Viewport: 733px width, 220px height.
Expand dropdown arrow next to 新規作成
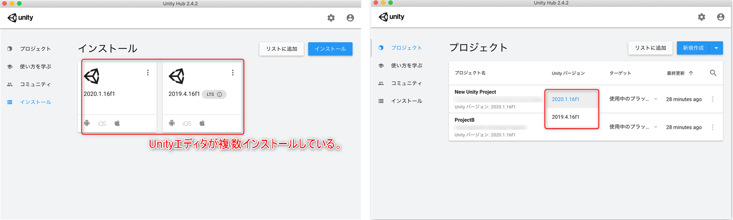tap(716, 48)
